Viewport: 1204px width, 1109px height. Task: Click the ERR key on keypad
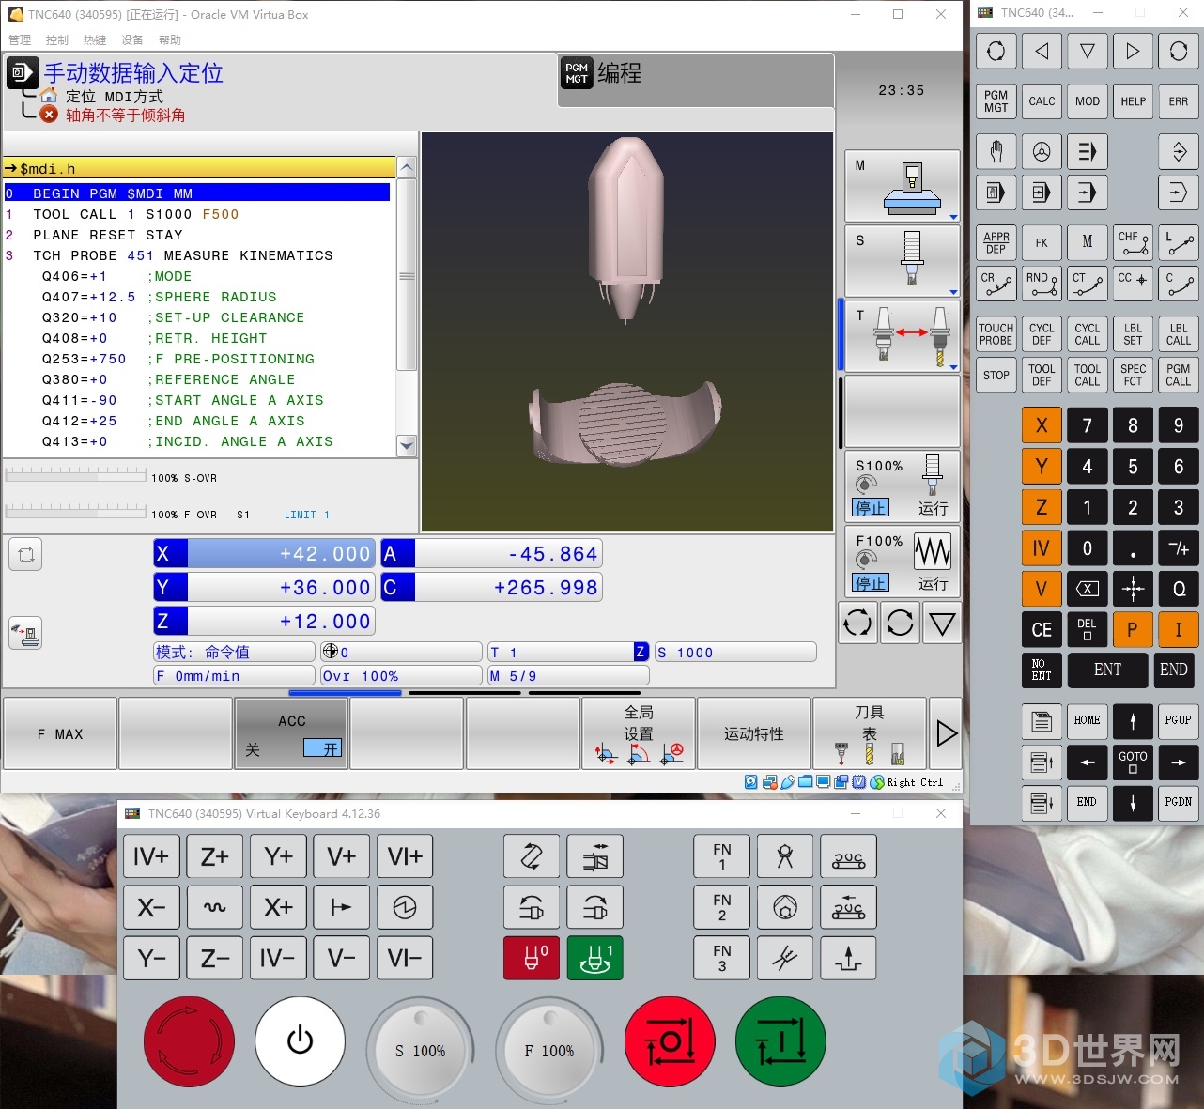(1179, 101)
